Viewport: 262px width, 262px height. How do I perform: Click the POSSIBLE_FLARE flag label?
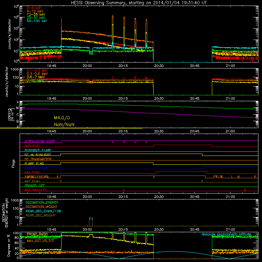tap(38, 150)
